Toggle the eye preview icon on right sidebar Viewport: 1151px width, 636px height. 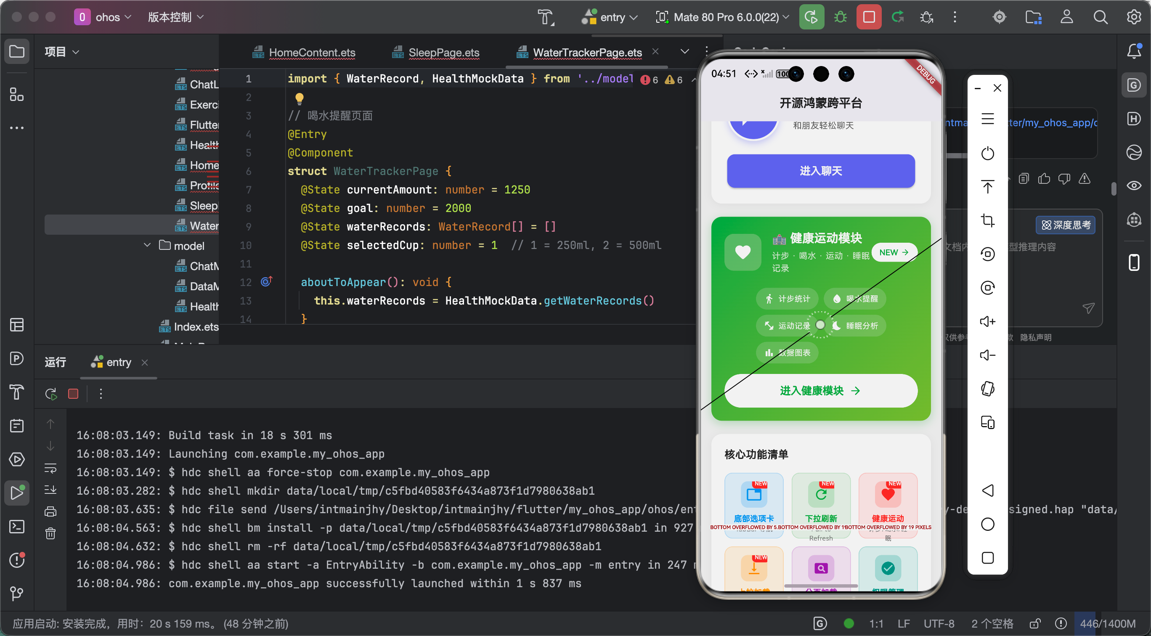[x=1134, y=185]
